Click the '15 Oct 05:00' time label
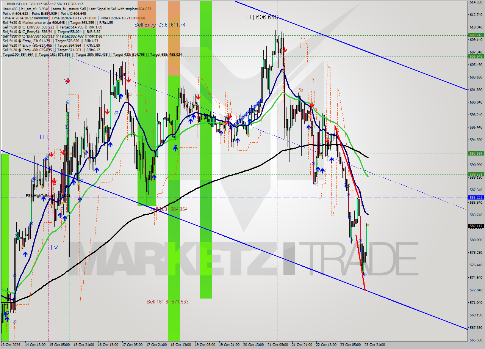The image size is (485, 349). point(59,345)
